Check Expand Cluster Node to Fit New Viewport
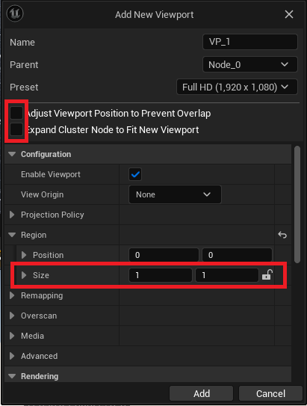 point(16,129)
